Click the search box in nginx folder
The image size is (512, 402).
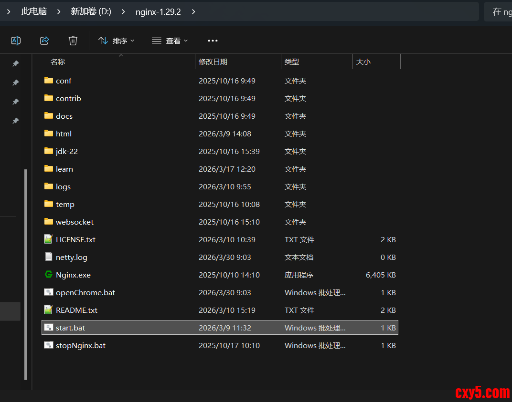pyautogui.click(x=499, y=12)
